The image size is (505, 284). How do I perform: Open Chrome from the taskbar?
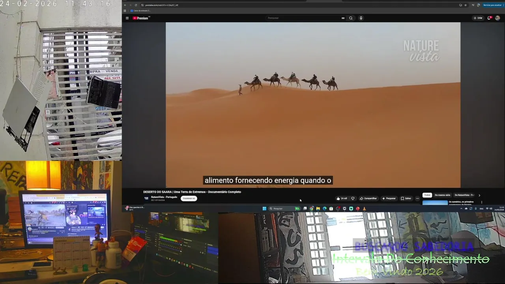pyautogui.click(x=311, y=209)
